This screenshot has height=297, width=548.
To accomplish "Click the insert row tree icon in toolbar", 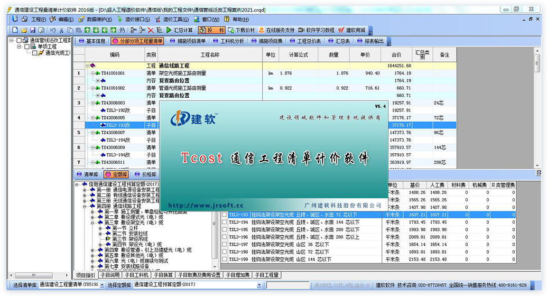I will click(x=134, y=30).
